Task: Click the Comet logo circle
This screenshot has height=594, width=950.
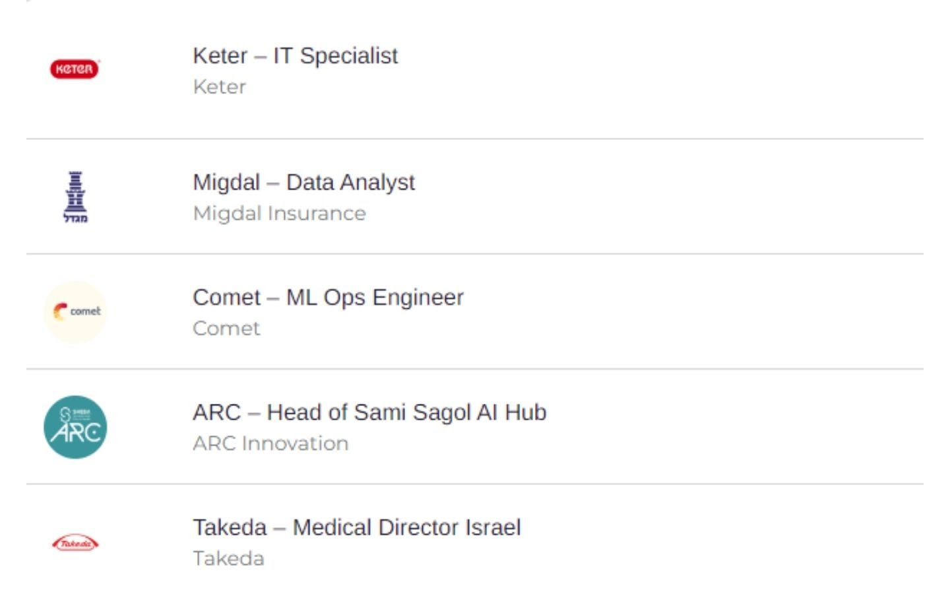Action: (75, 312)
